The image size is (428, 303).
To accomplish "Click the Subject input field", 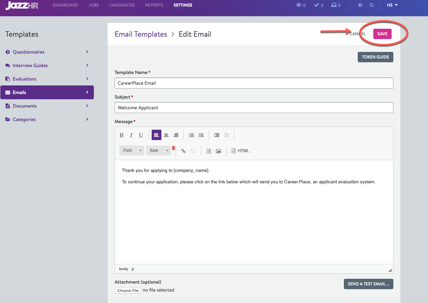I will click(254, 108).
